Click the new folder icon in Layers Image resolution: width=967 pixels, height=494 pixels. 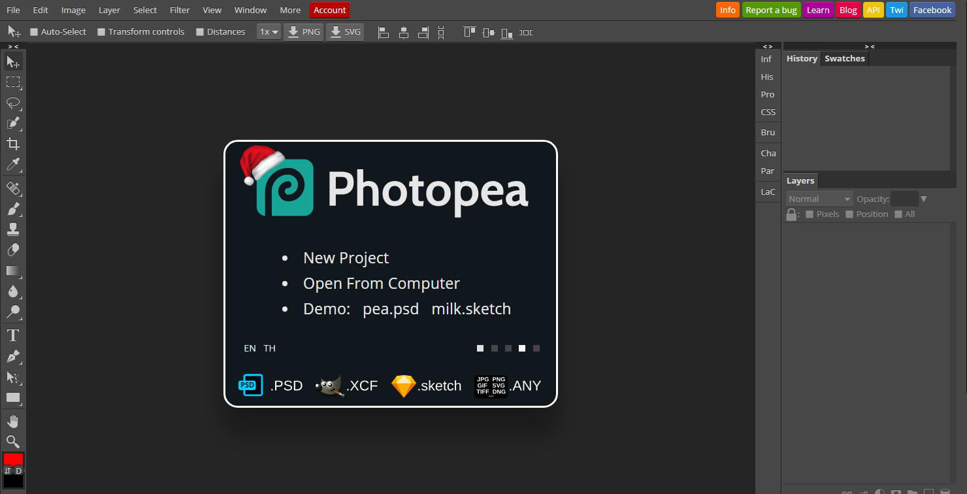[911, 491]
